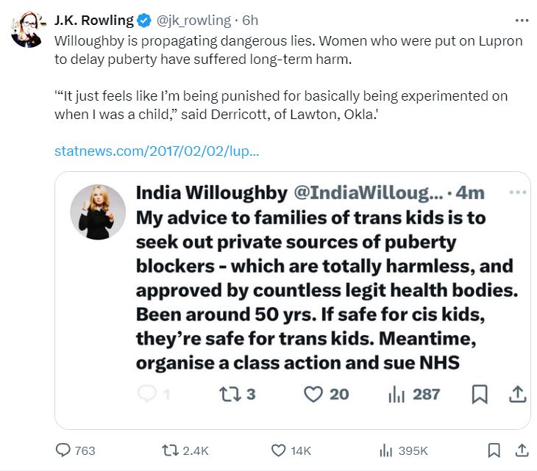Share the quoted India Willoughby tweet

click(x=517, y=394)
